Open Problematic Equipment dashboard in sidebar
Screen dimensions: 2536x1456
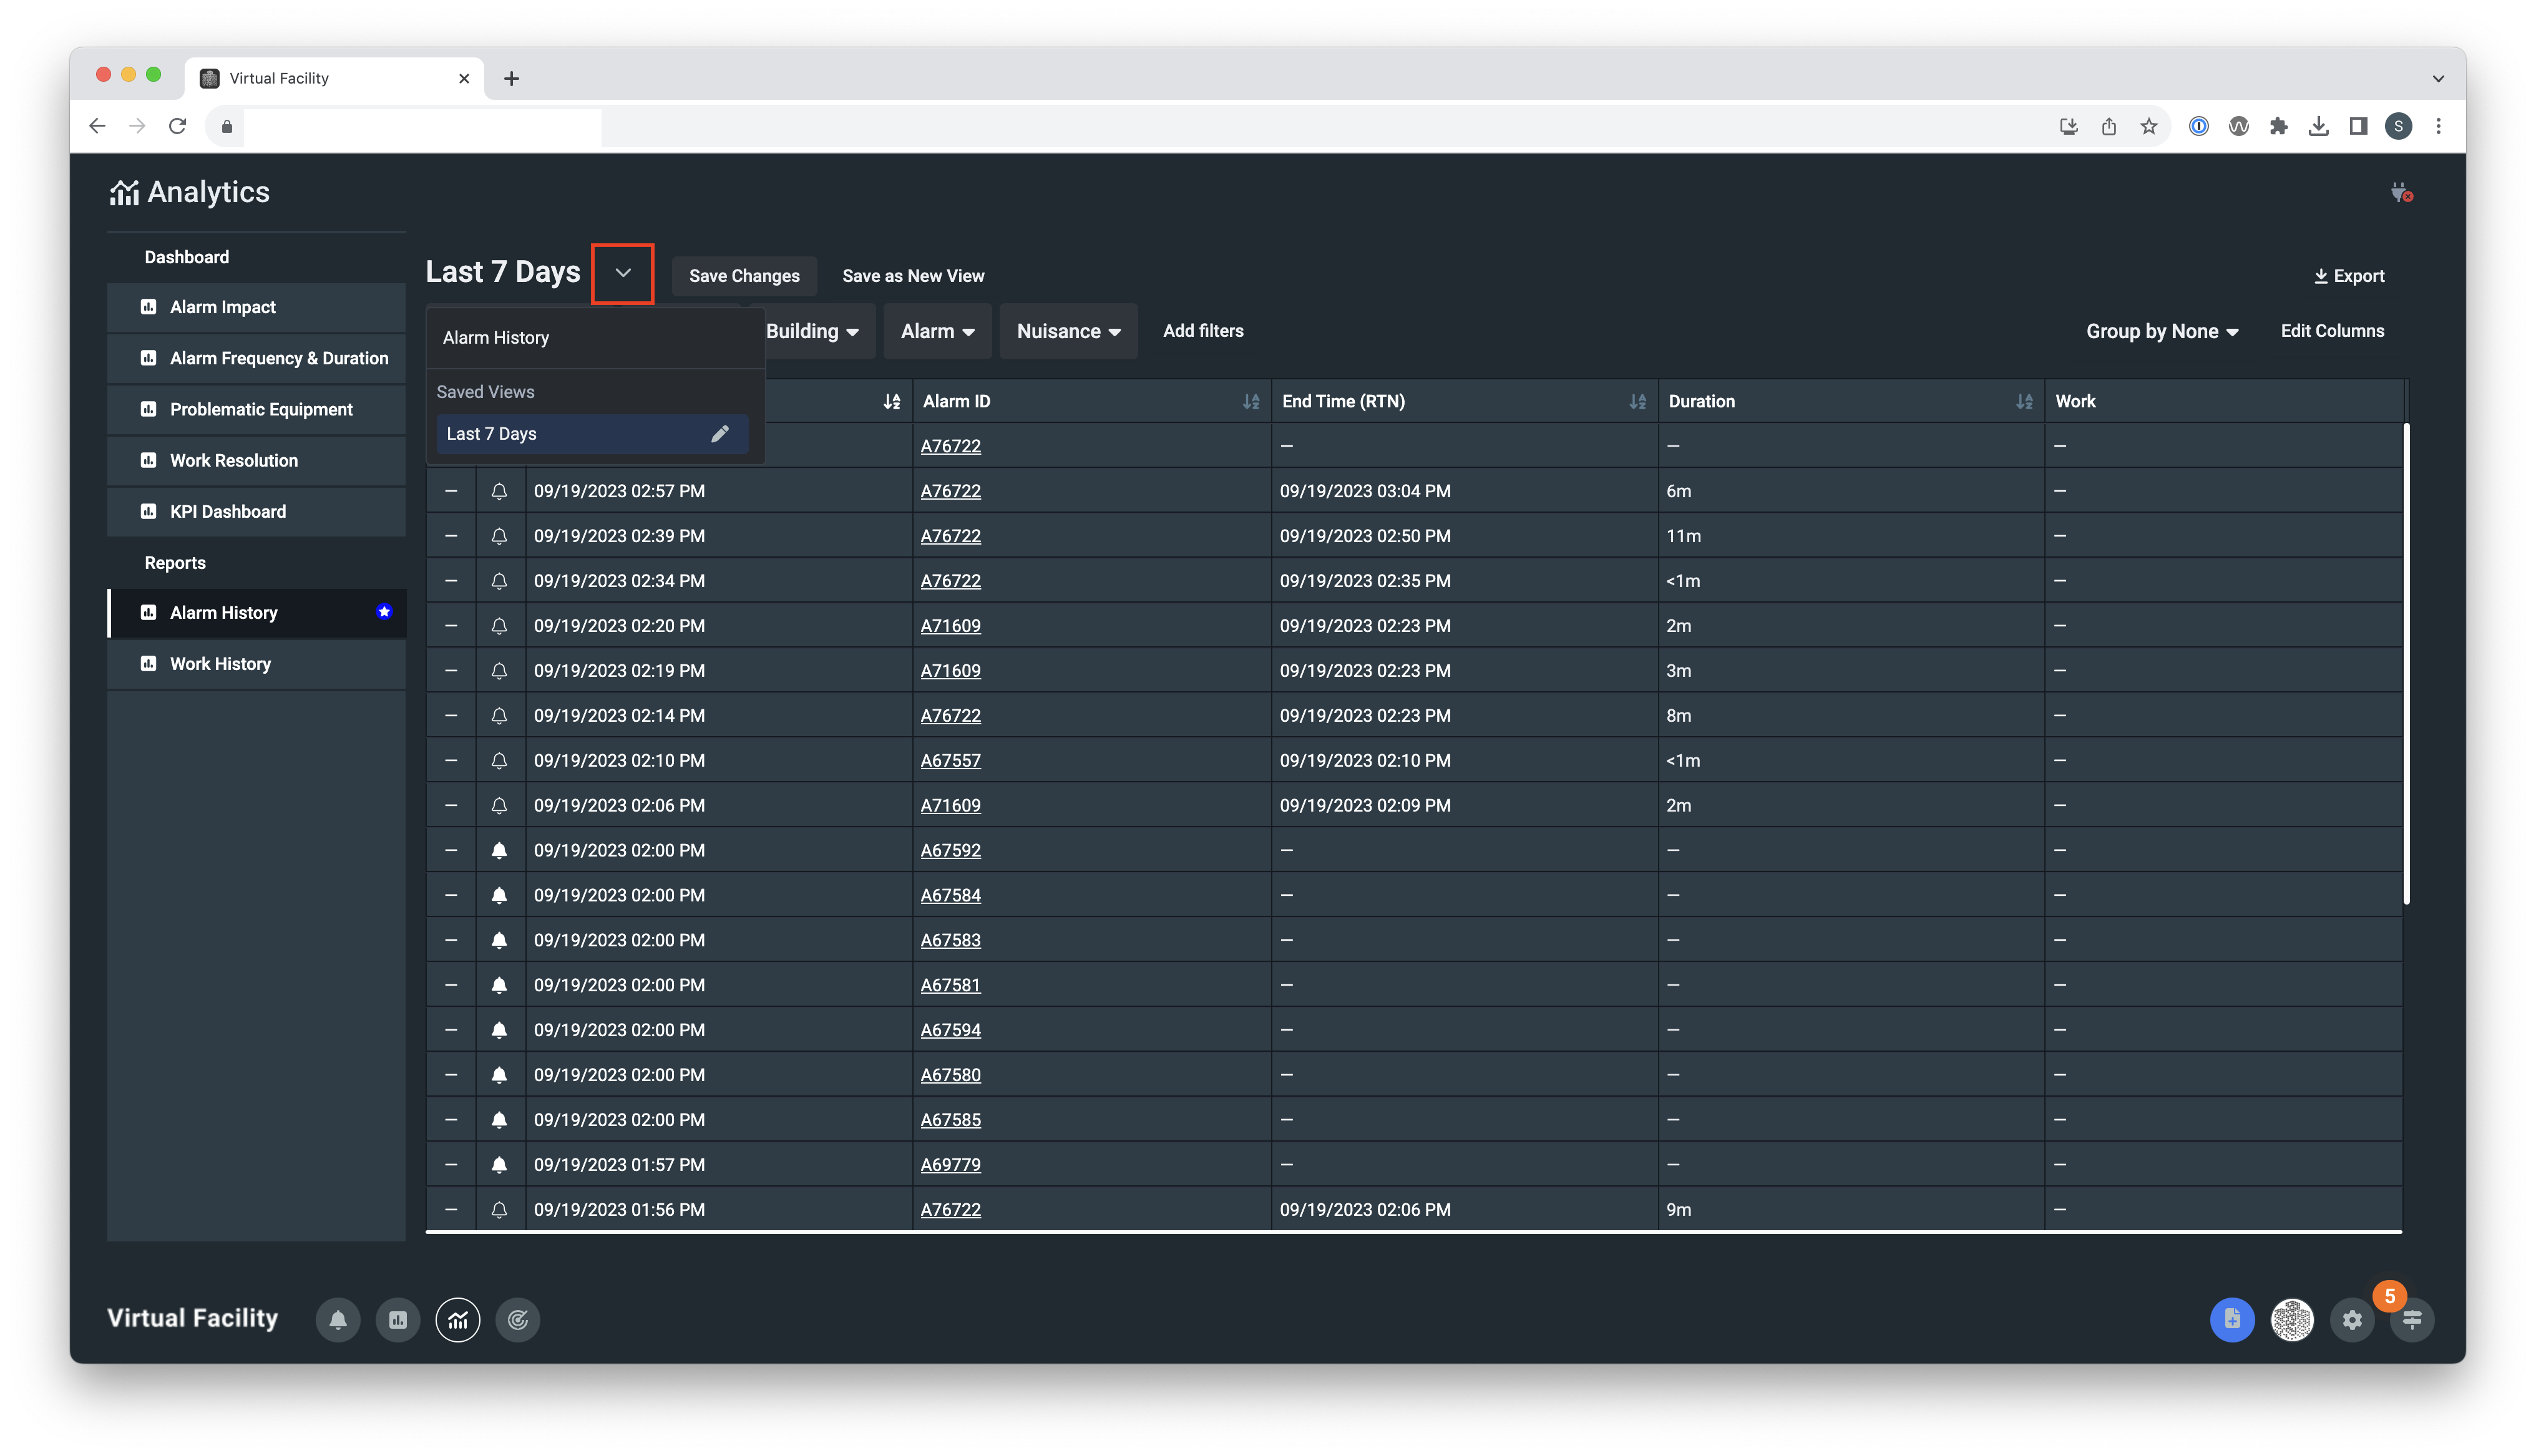point(260,409)
